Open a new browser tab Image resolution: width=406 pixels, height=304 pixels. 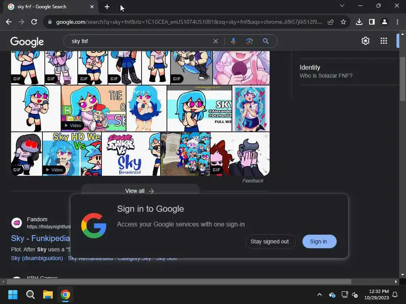click(x=107, y=7)
